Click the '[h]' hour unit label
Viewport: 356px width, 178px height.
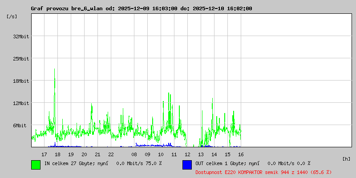(x=346, y=159)
